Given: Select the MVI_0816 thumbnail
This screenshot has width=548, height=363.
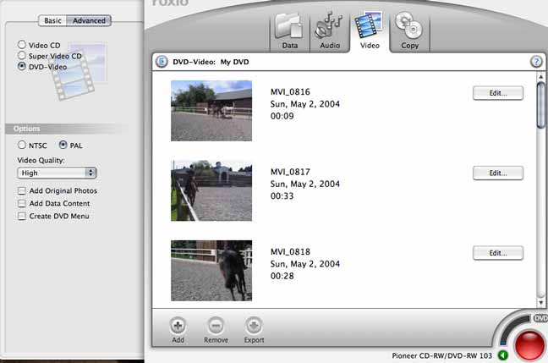Looking at the screenshot, I should click(211, 111).
